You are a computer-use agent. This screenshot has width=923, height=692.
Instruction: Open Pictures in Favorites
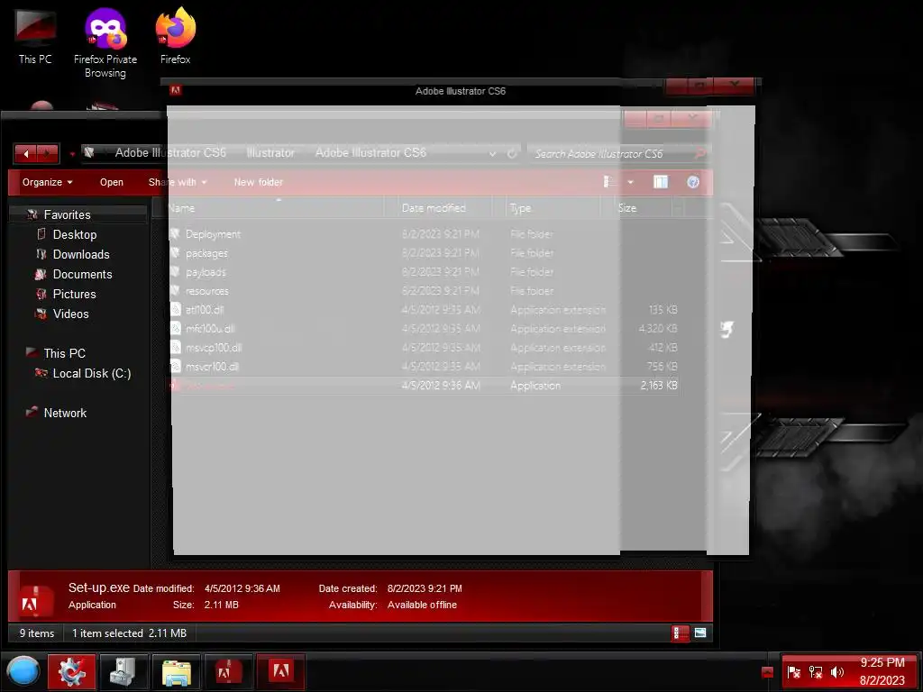pyautogui.click(x=74, y=295)
